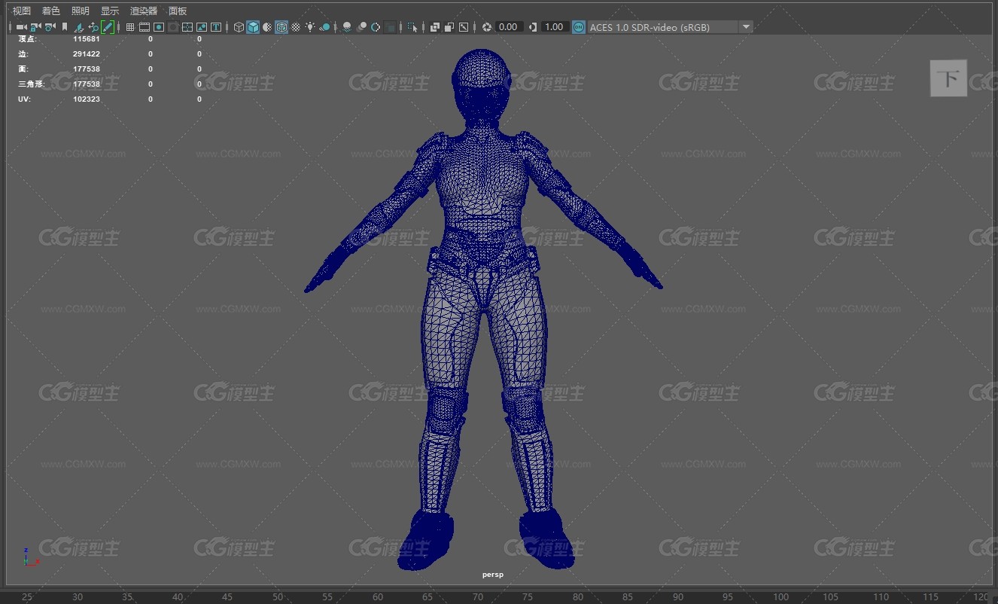Click the 下 view cube face
998x604 pixels.
pos(948,78)
